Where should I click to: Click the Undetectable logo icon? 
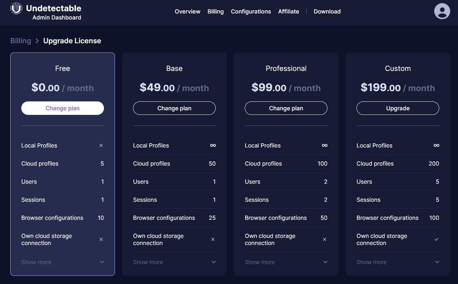coord(16,8)
